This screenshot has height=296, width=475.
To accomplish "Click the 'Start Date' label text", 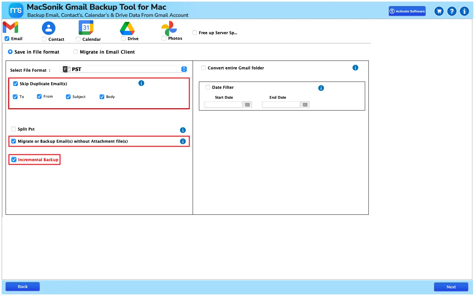I will click(x=224, y=97).
